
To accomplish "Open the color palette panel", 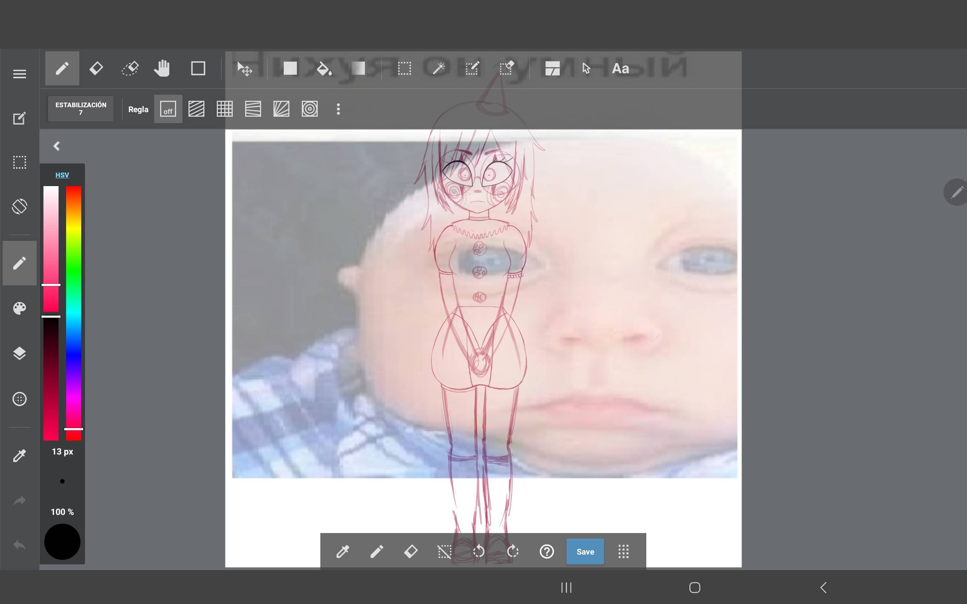I will (20, 308).
